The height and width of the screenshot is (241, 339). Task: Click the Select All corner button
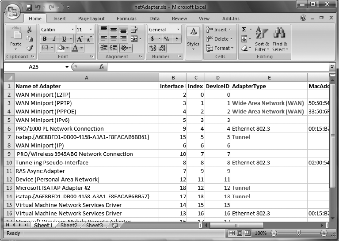click(x=9, y=78)
